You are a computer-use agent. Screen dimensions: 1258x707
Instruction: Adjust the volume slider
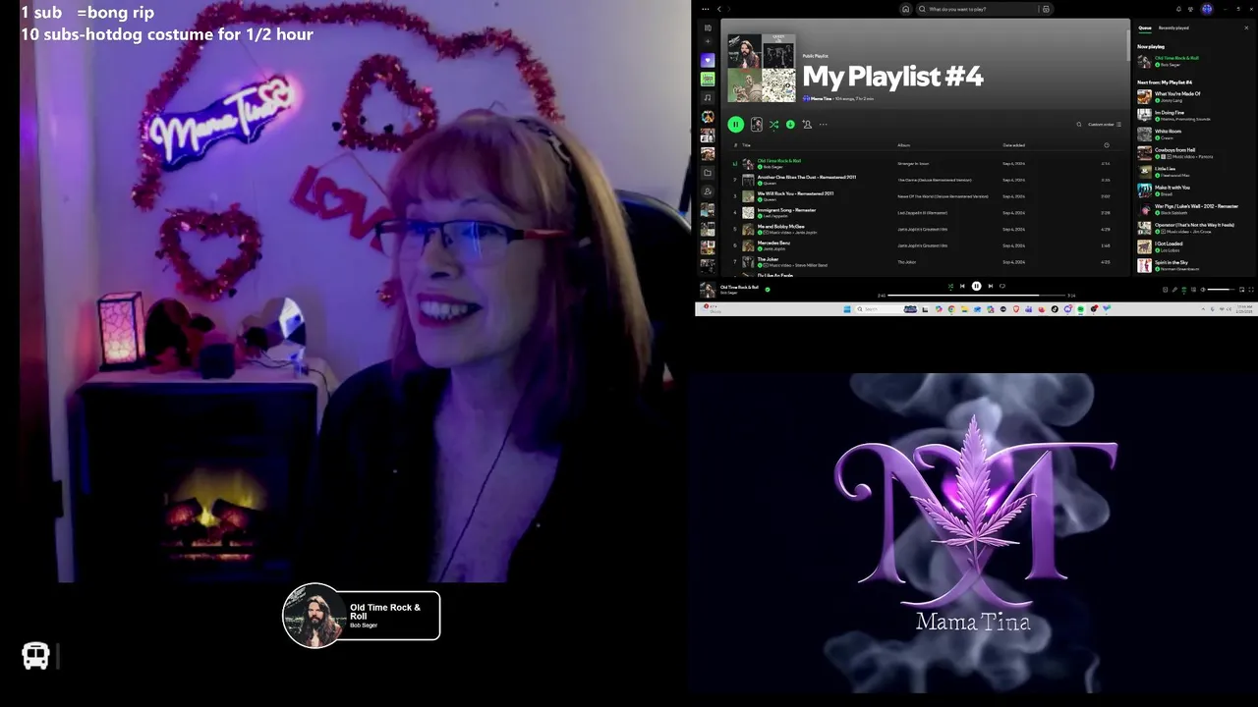pos(1221,290)
